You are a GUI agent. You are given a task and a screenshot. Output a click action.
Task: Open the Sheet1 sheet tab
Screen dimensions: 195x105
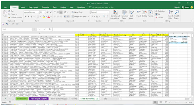click(74, 99)
